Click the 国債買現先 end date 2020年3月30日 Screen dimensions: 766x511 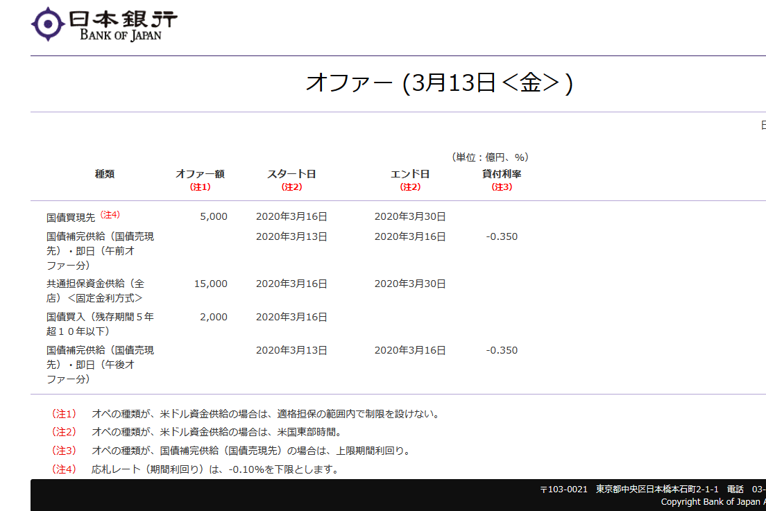[x=410, y=216]
